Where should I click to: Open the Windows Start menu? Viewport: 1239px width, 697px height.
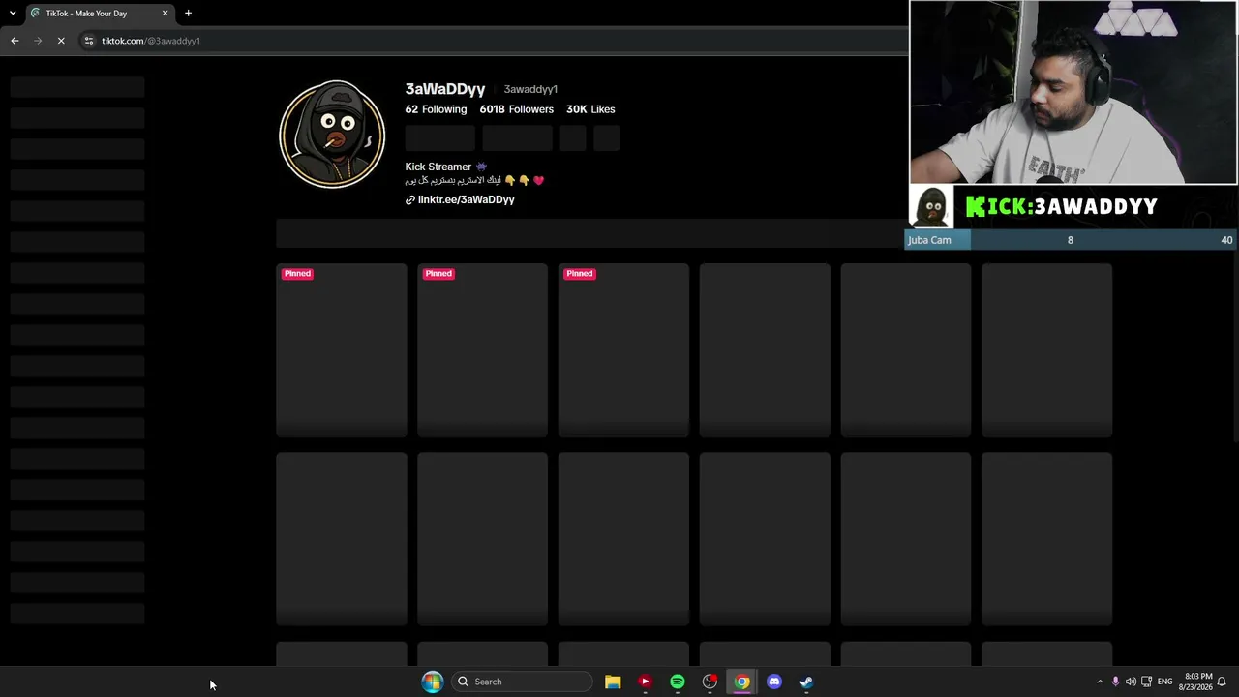pos(432,682)
